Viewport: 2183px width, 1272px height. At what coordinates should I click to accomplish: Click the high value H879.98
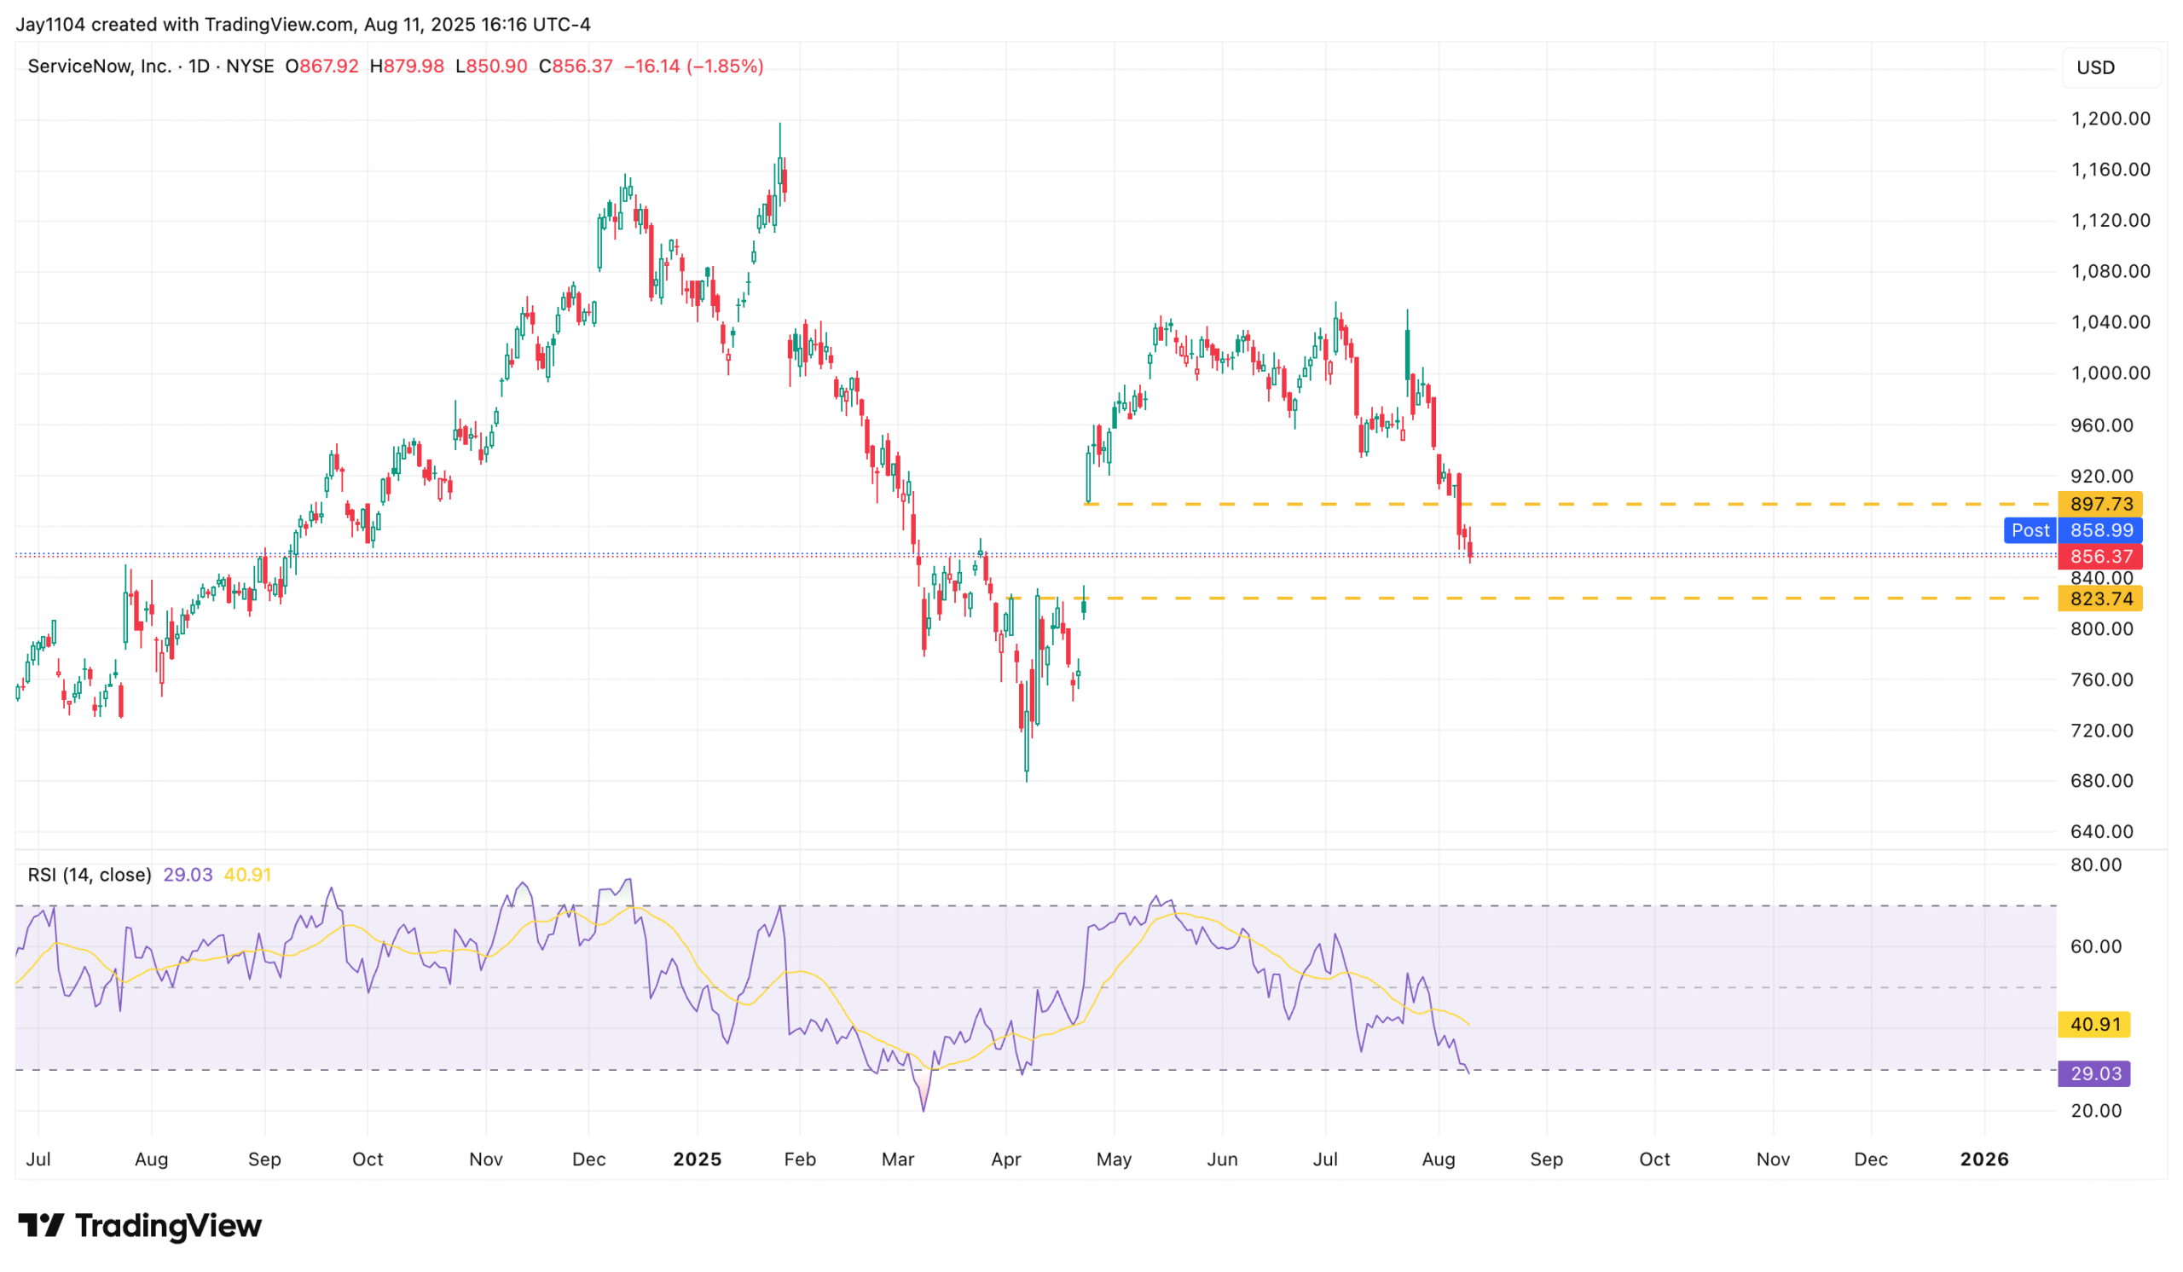tap(406, 66)
